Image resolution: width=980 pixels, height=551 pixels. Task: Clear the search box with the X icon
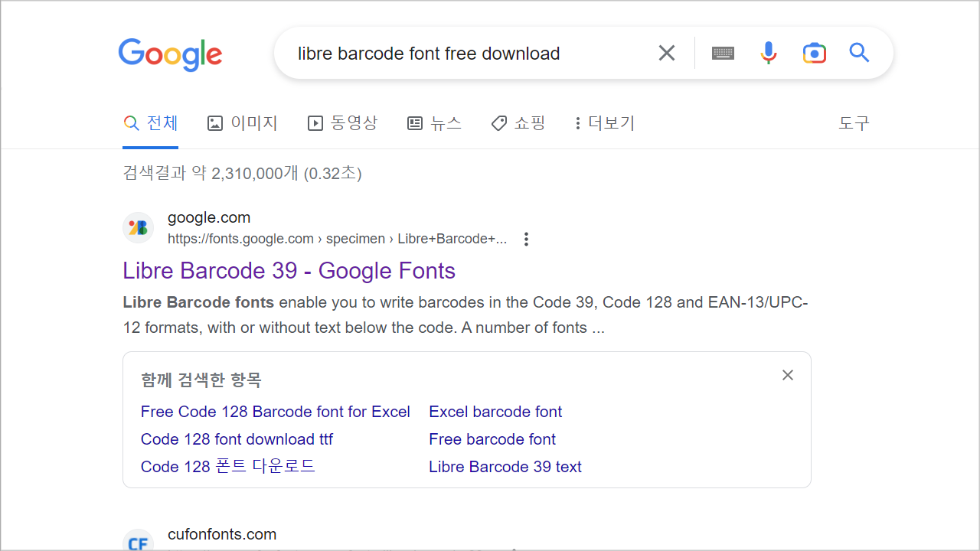[667, 53]
